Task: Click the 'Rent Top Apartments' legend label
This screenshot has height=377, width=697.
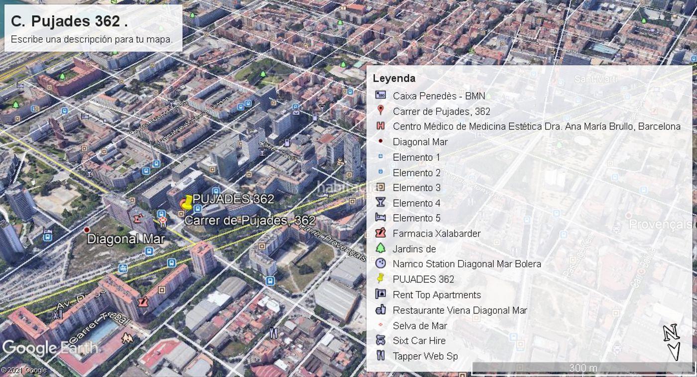Action: [437, 295]
